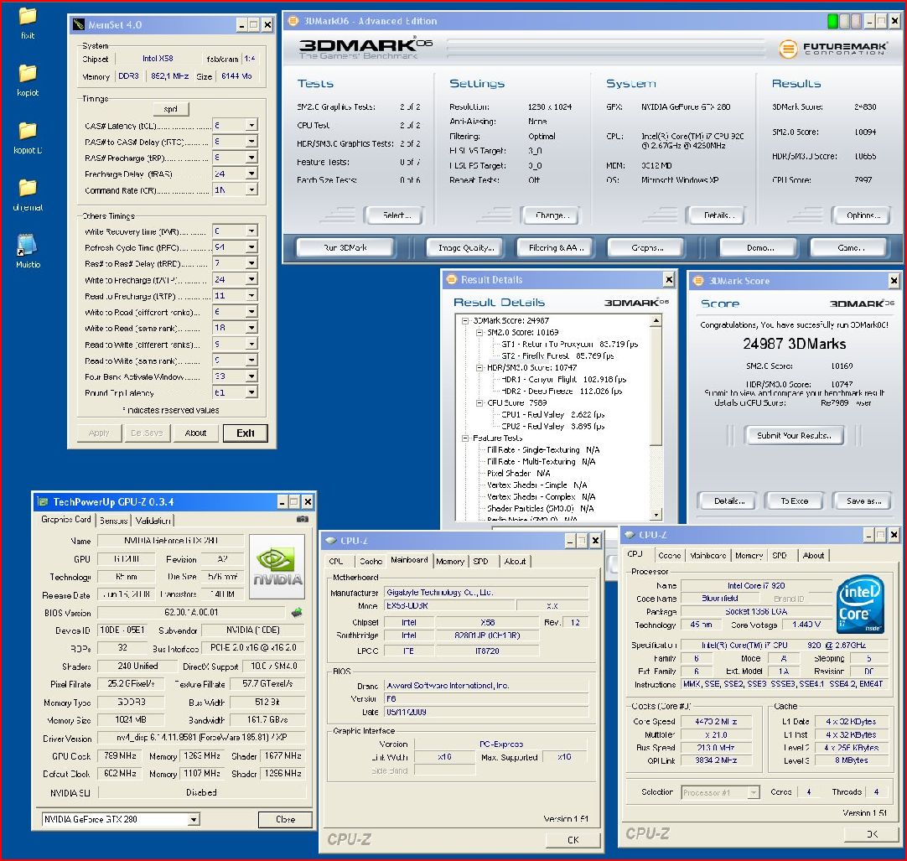Open RAS# Precharge (tRP) dropdown
This screenshot has width=907, height=861.
[x=251, y=158]
